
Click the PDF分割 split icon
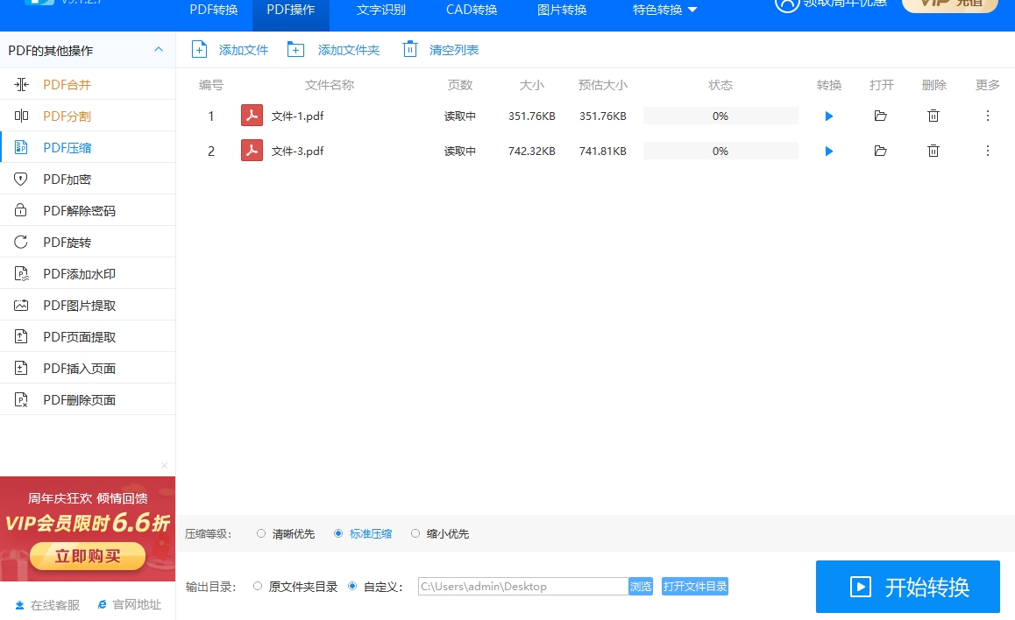[21, 116]
